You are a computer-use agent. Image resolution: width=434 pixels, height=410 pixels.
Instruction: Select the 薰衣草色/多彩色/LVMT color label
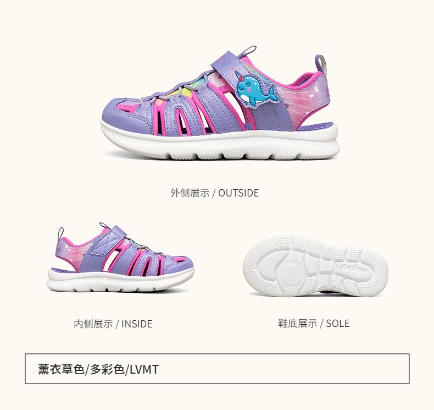(x=98, y=369)
